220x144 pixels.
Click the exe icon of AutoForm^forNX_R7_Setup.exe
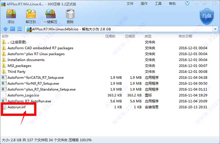click(4, 83)
